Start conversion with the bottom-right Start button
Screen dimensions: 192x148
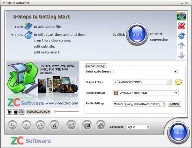tap(178, 133)
